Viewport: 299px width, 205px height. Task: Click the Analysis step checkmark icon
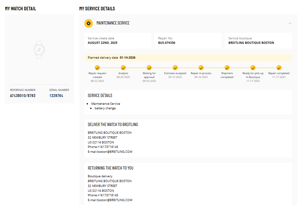(123, 68)
